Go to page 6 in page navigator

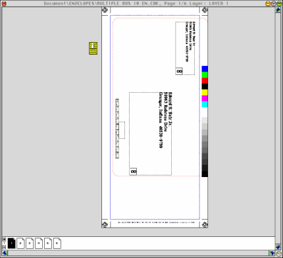pyautogui.click(x=57, y=243)
